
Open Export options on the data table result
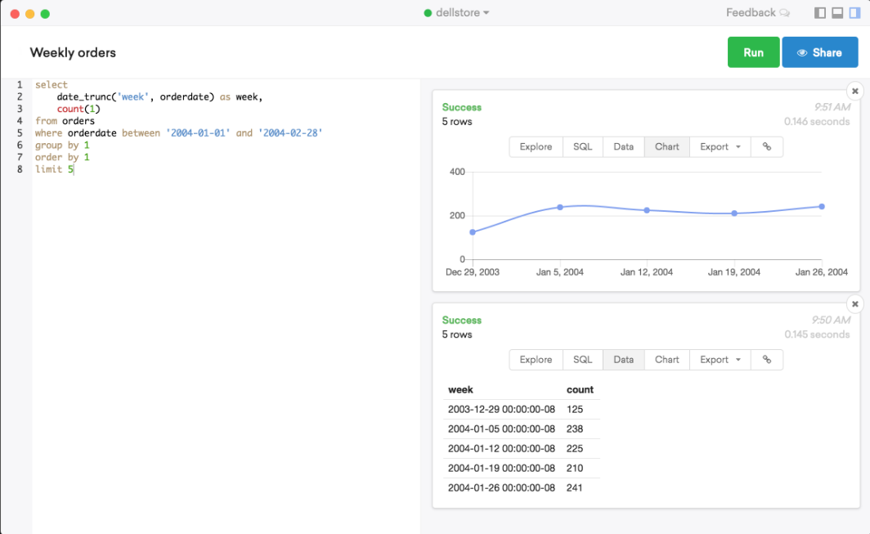click(x=718, y=359)
